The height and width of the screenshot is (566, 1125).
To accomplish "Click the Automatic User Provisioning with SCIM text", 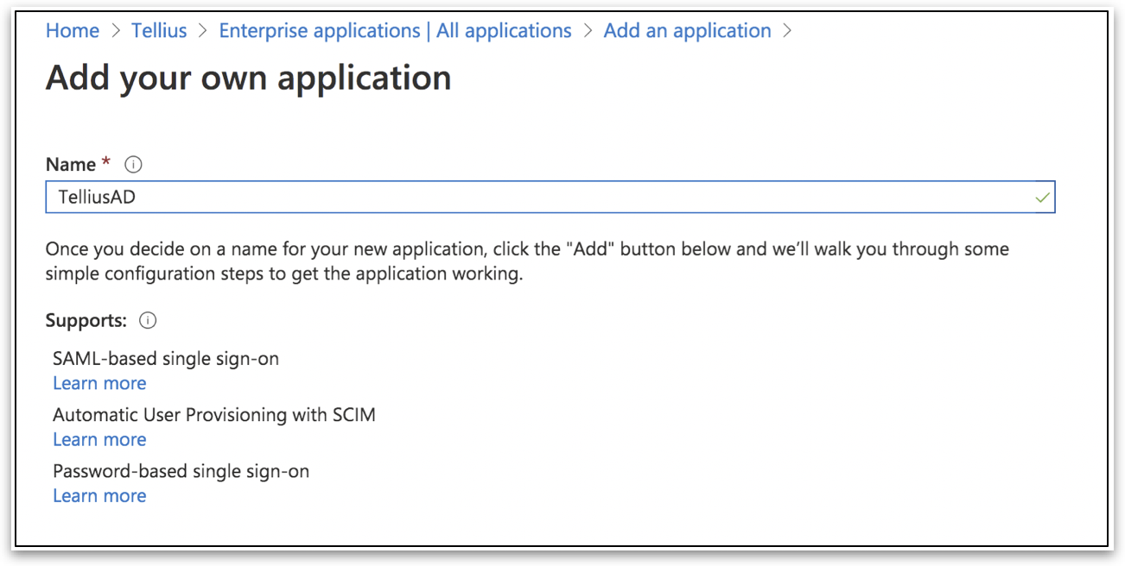I will tap(214, 415).
